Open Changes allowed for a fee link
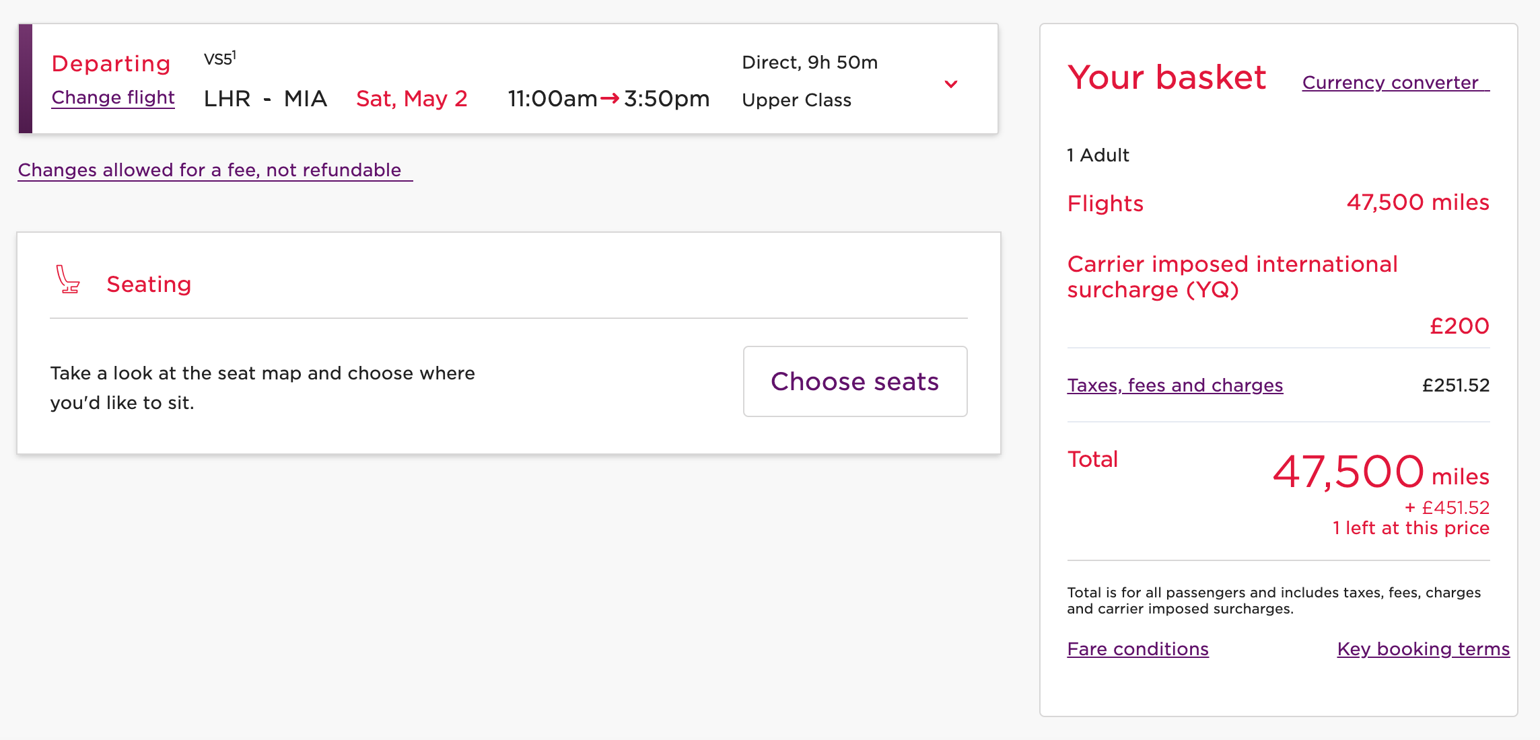Image resolution: width=1540 pixels, height=740 pixels. [x=210, y=170]
